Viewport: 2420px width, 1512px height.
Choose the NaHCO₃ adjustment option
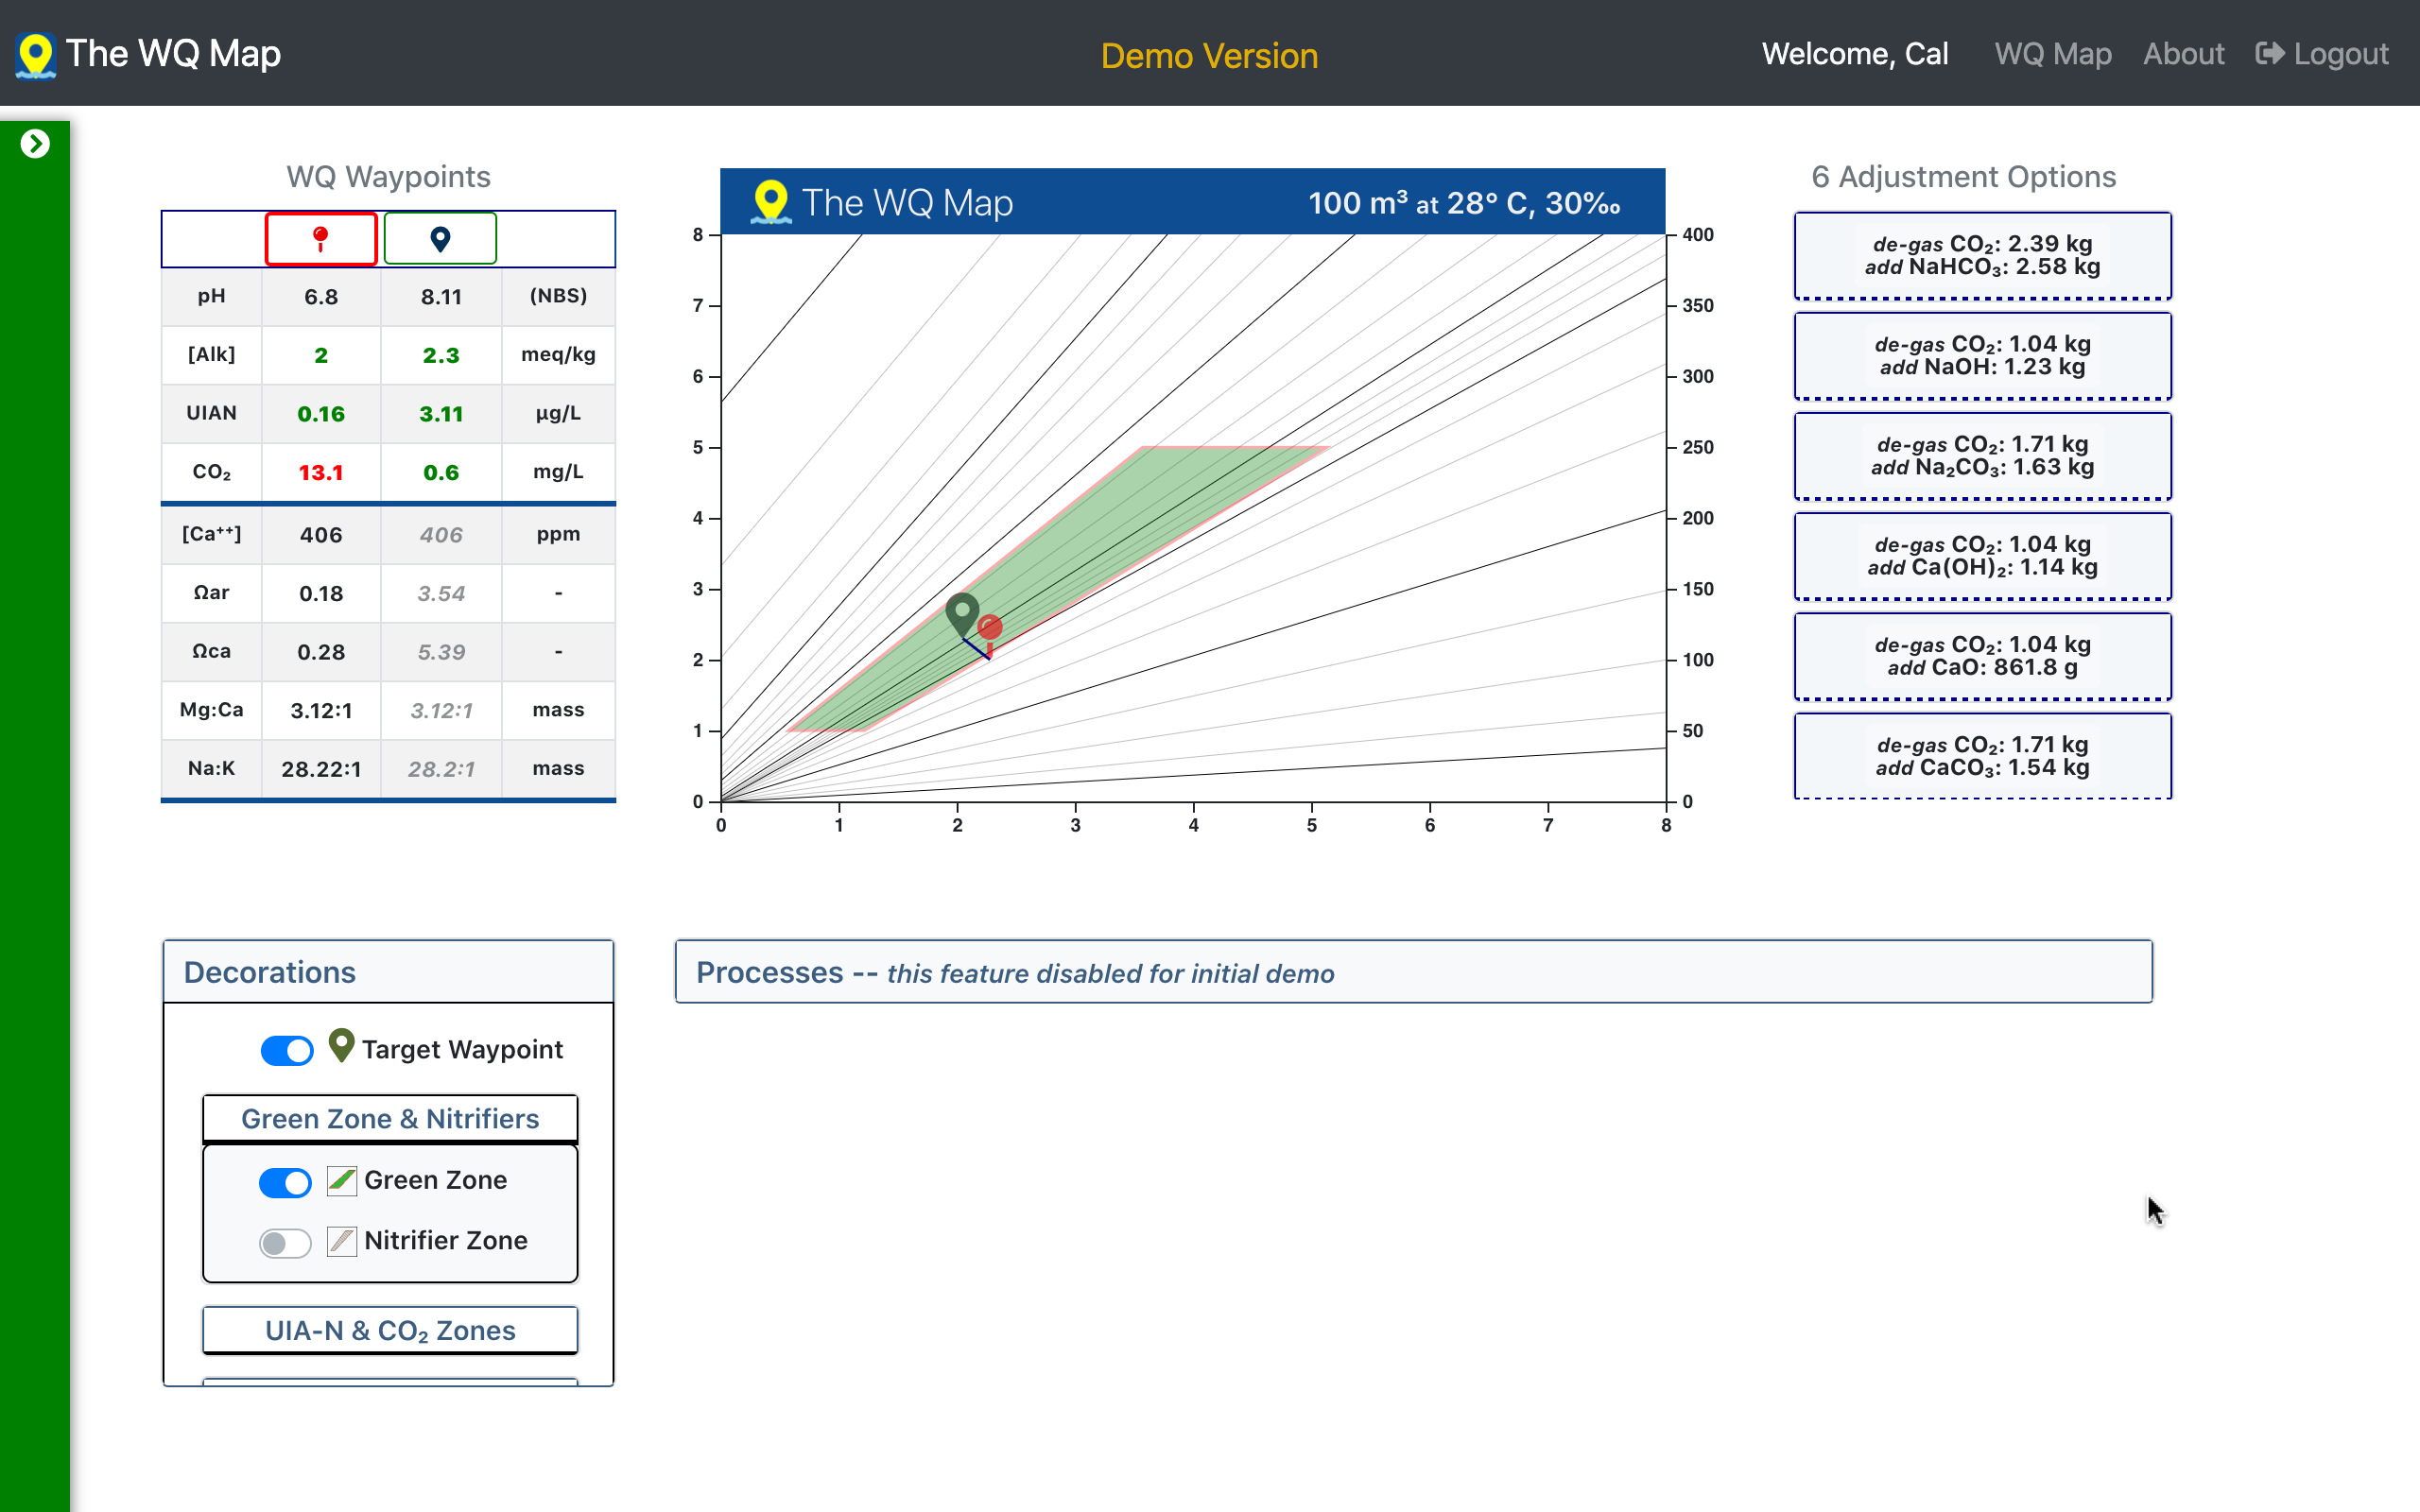click(1982, 255)
